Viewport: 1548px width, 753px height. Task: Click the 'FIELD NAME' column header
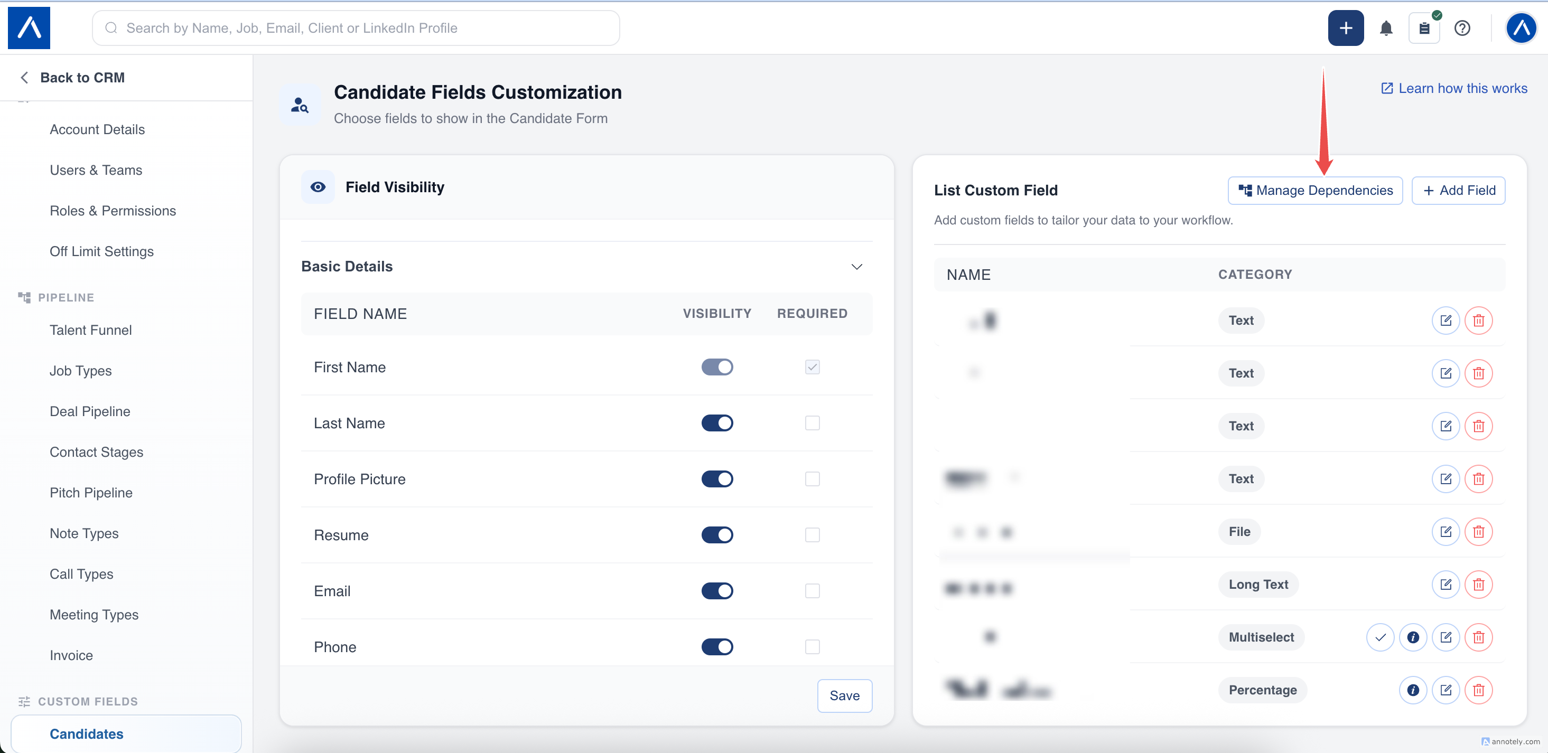360,314
